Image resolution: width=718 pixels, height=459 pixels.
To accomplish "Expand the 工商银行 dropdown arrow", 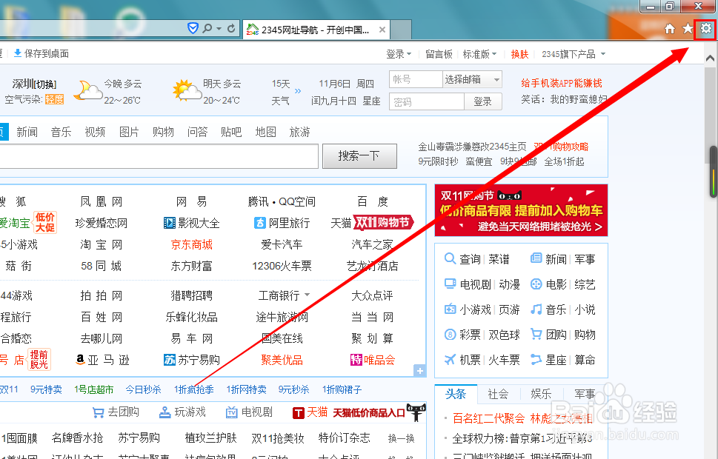I will point(308,295).
